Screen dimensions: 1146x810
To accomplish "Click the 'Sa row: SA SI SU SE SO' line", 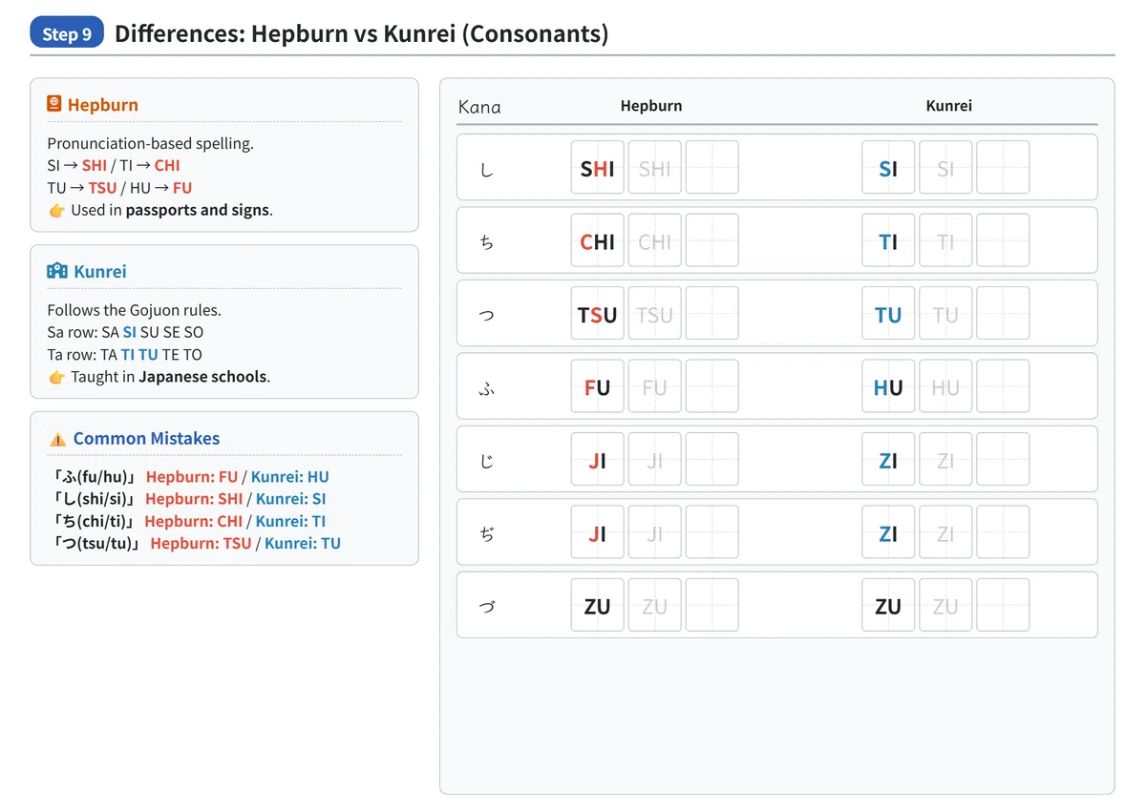I will (x=125, y=332).
